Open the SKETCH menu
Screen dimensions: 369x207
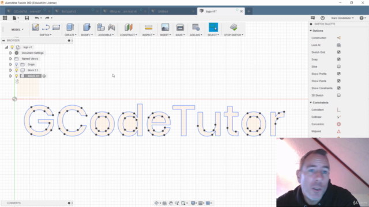(46, 35)
